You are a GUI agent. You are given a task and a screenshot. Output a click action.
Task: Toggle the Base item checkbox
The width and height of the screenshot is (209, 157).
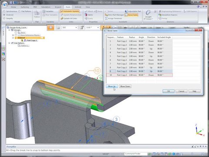click(16, 33)
